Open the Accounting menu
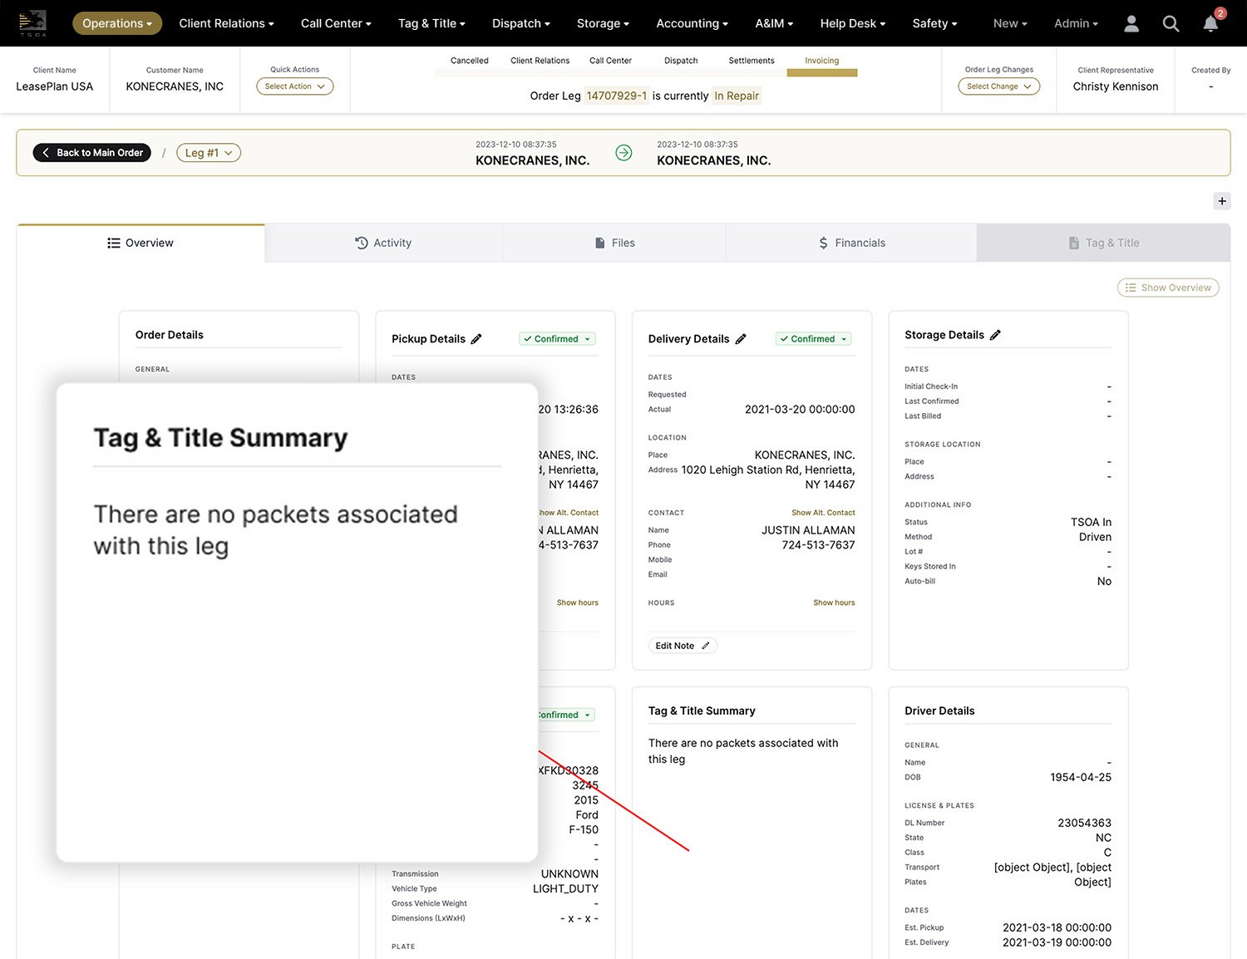 [x=692, y=23]
